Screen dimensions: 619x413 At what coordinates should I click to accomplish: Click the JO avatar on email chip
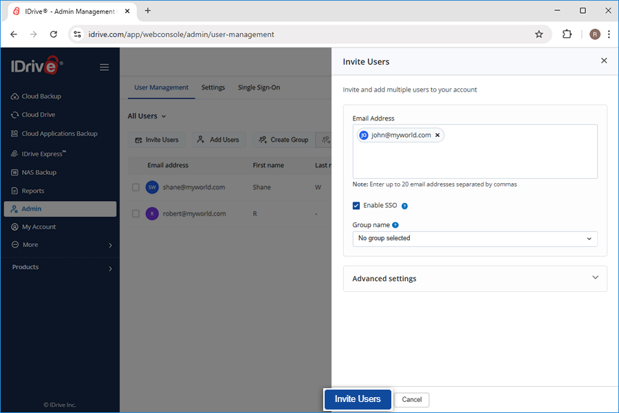pyautogui.click(x=364, y=135)
